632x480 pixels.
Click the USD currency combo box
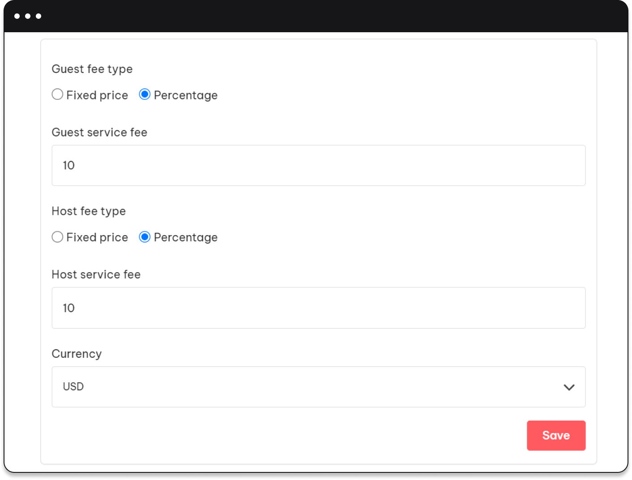[318, 387]
